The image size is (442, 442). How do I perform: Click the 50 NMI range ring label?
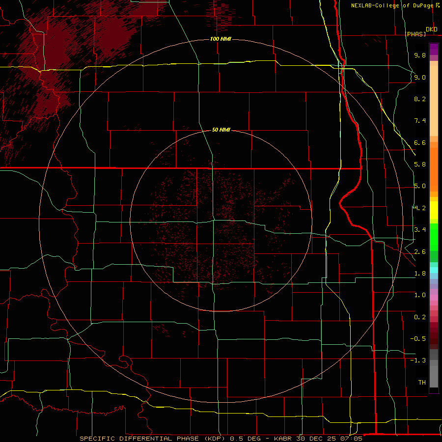[221, 130]
